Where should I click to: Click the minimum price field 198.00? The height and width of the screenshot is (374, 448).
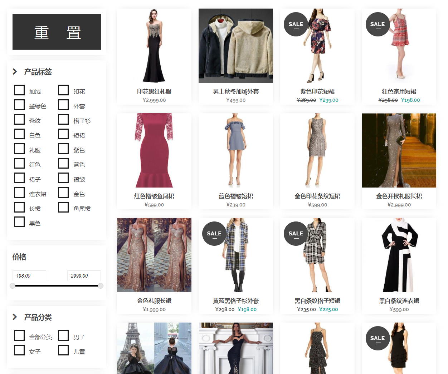[29, 276]
